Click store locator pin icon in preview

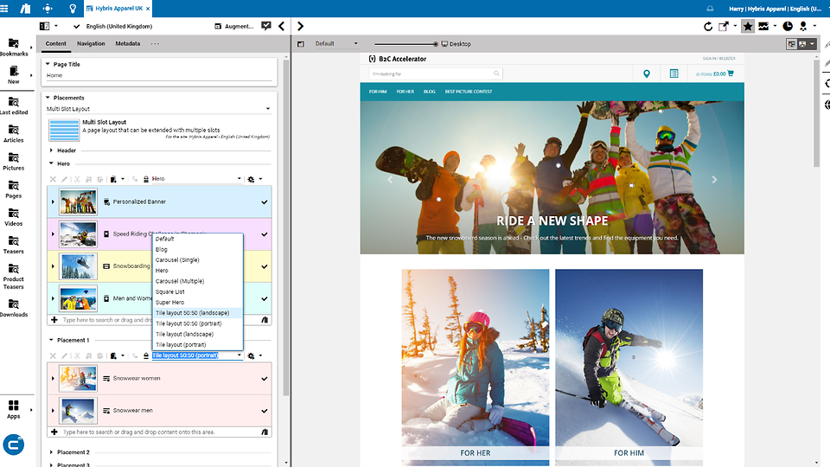coord(647,74)
